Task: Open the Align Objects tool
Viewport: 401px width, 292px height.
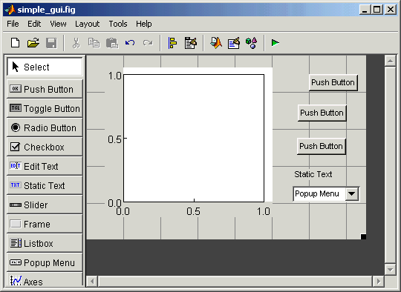Action: [172, 43]
